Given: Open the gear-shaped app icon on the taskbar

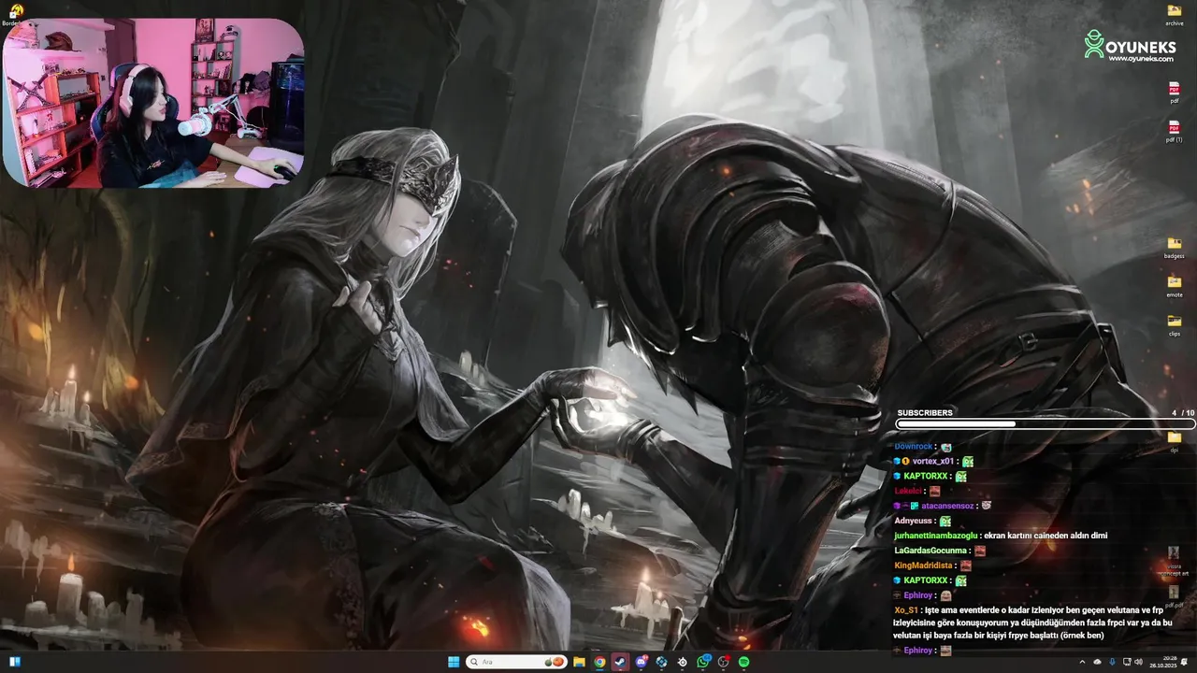Looking at the screenshot, I should tap(683, 662).
